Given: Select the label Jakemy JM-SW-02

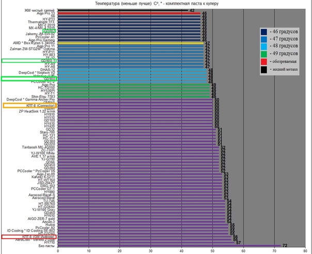Looking at the screenshot, I should (x=40, y=34).
